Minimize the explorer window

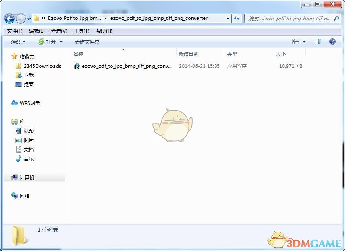coord(307,4)
